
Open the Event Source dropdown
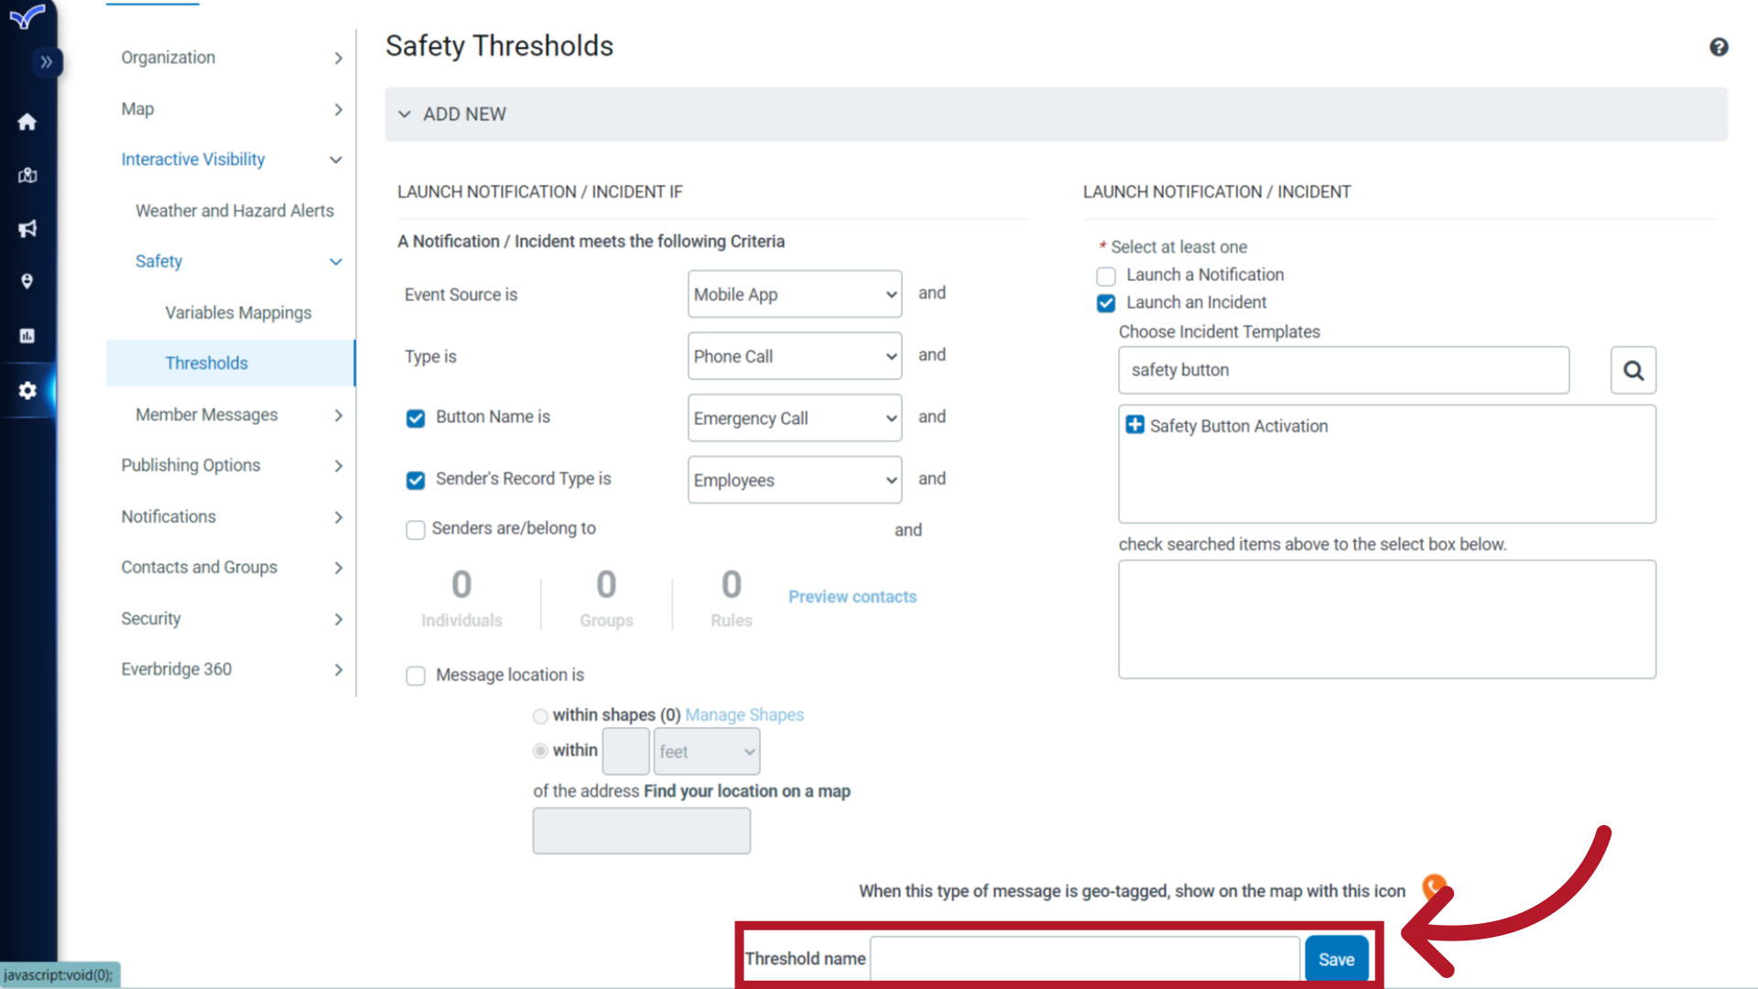(x=794, y=294)
